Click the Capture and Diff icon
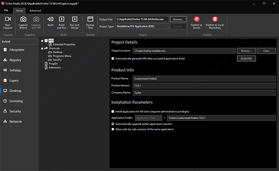This screenshot has height=171, width=279. 36,19
